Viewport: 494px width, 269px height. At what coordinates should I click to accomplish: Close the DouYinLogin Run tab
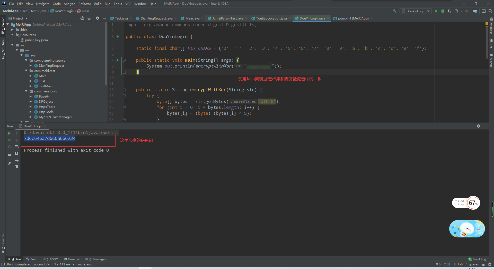(45, 126)
